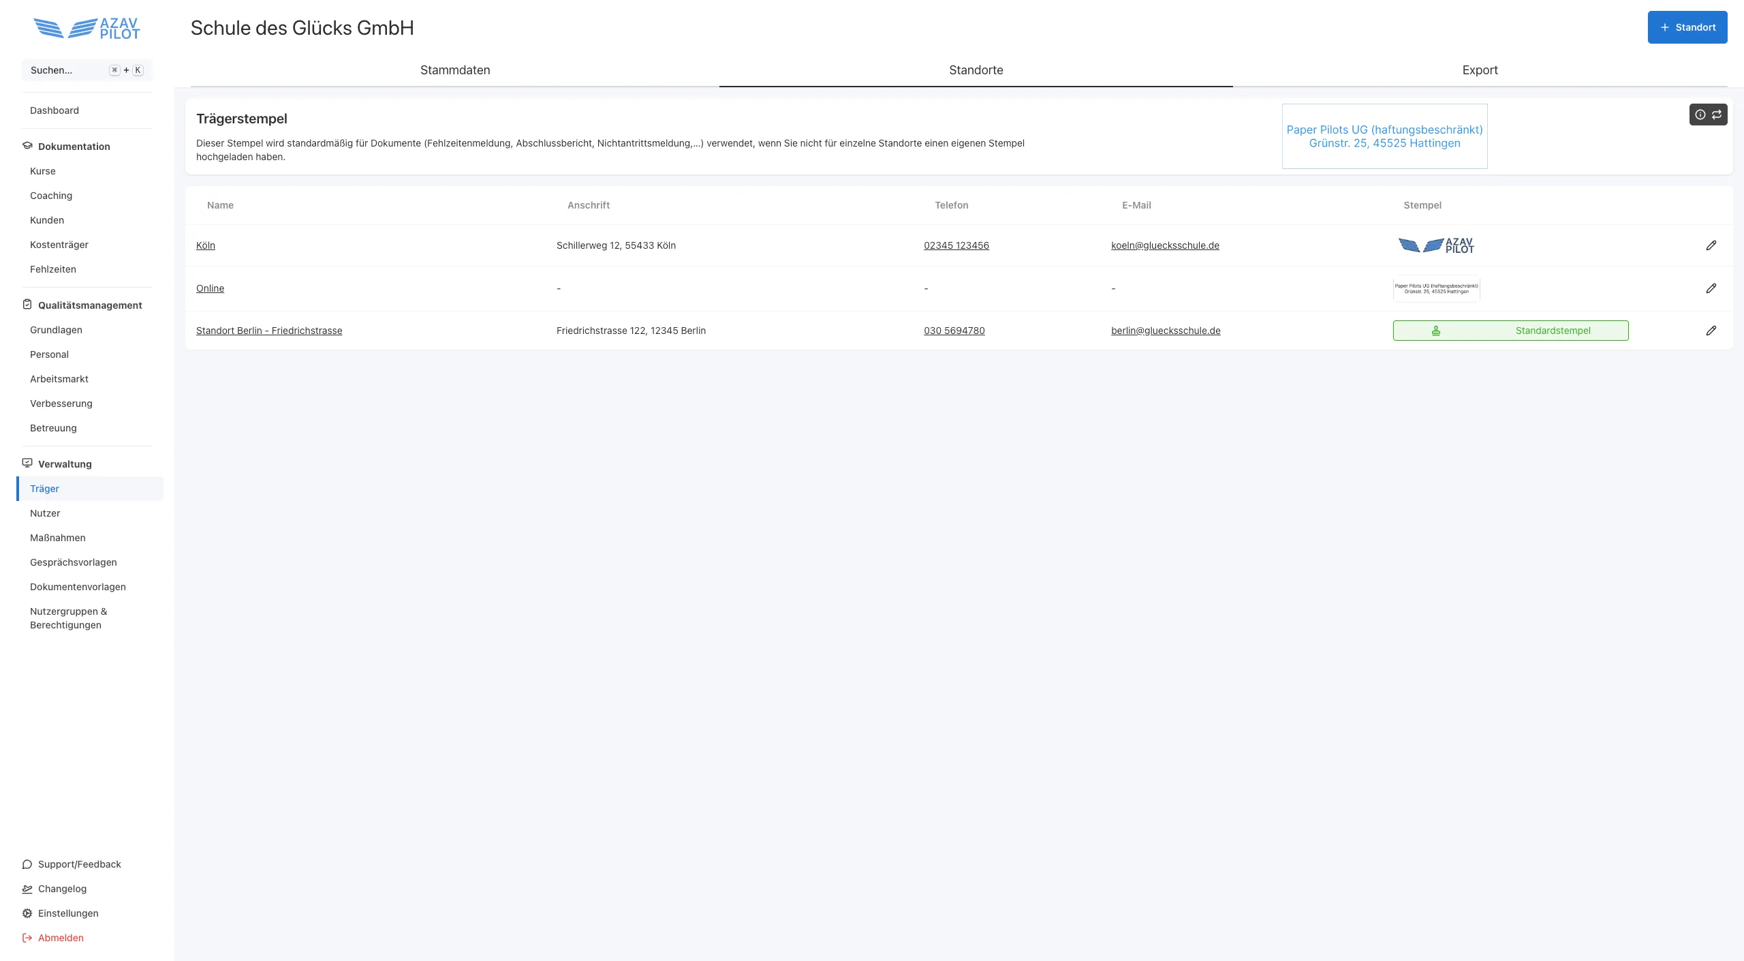
Task: Click the swap stamp arrows icon
Action: (1717, 115)
